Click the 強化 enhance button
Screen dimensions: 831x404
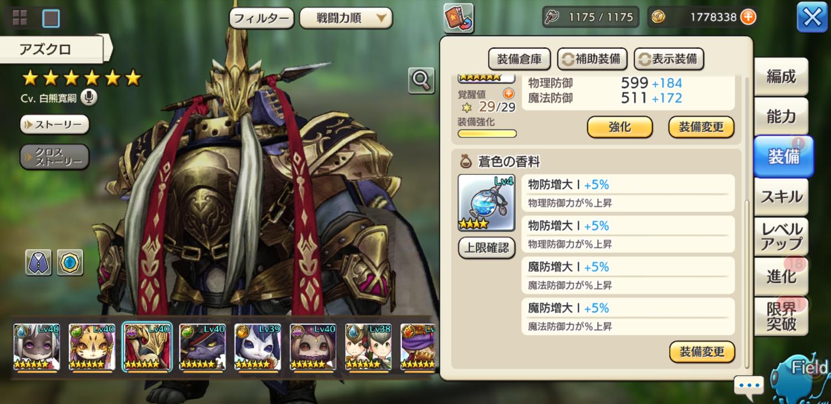click(620, 127)
